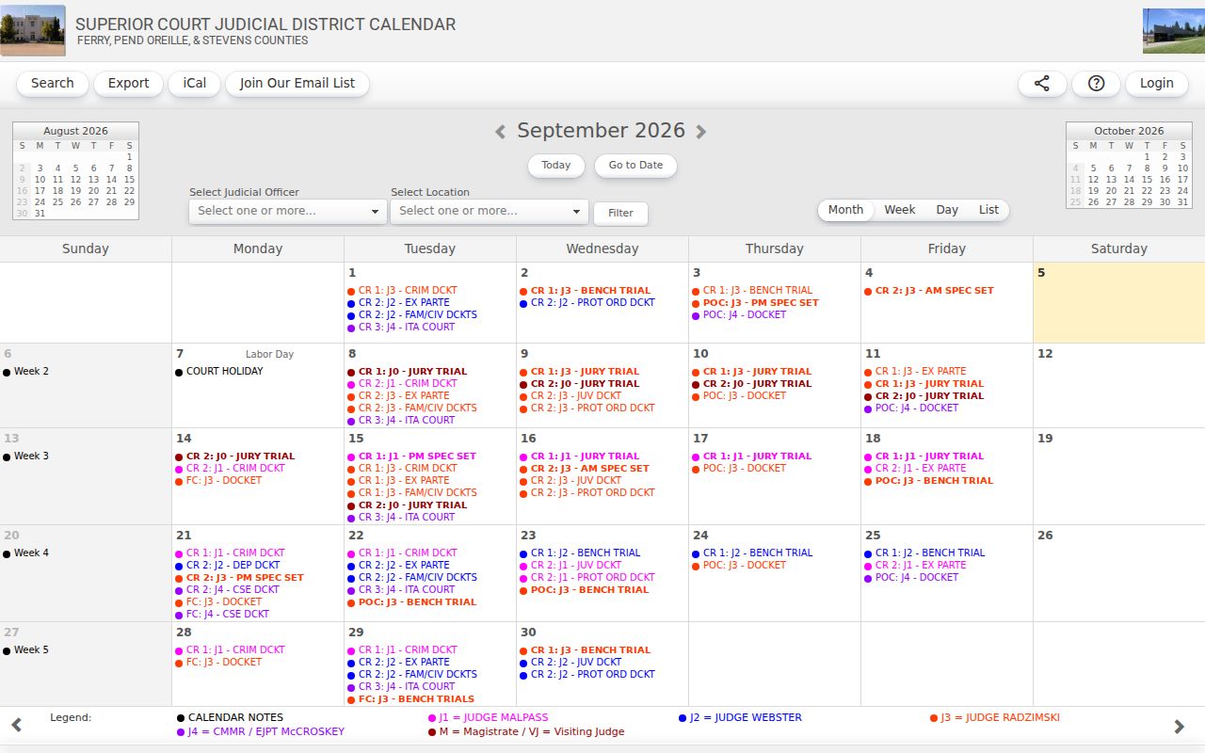Screen dimensions: 1205x753
Task: Open Select Location dropdown
Action: (490, 211)
